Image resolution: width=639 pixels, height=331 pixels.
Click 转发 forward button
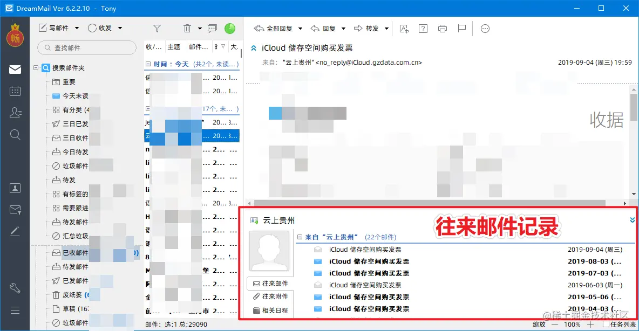click(366, 29)
